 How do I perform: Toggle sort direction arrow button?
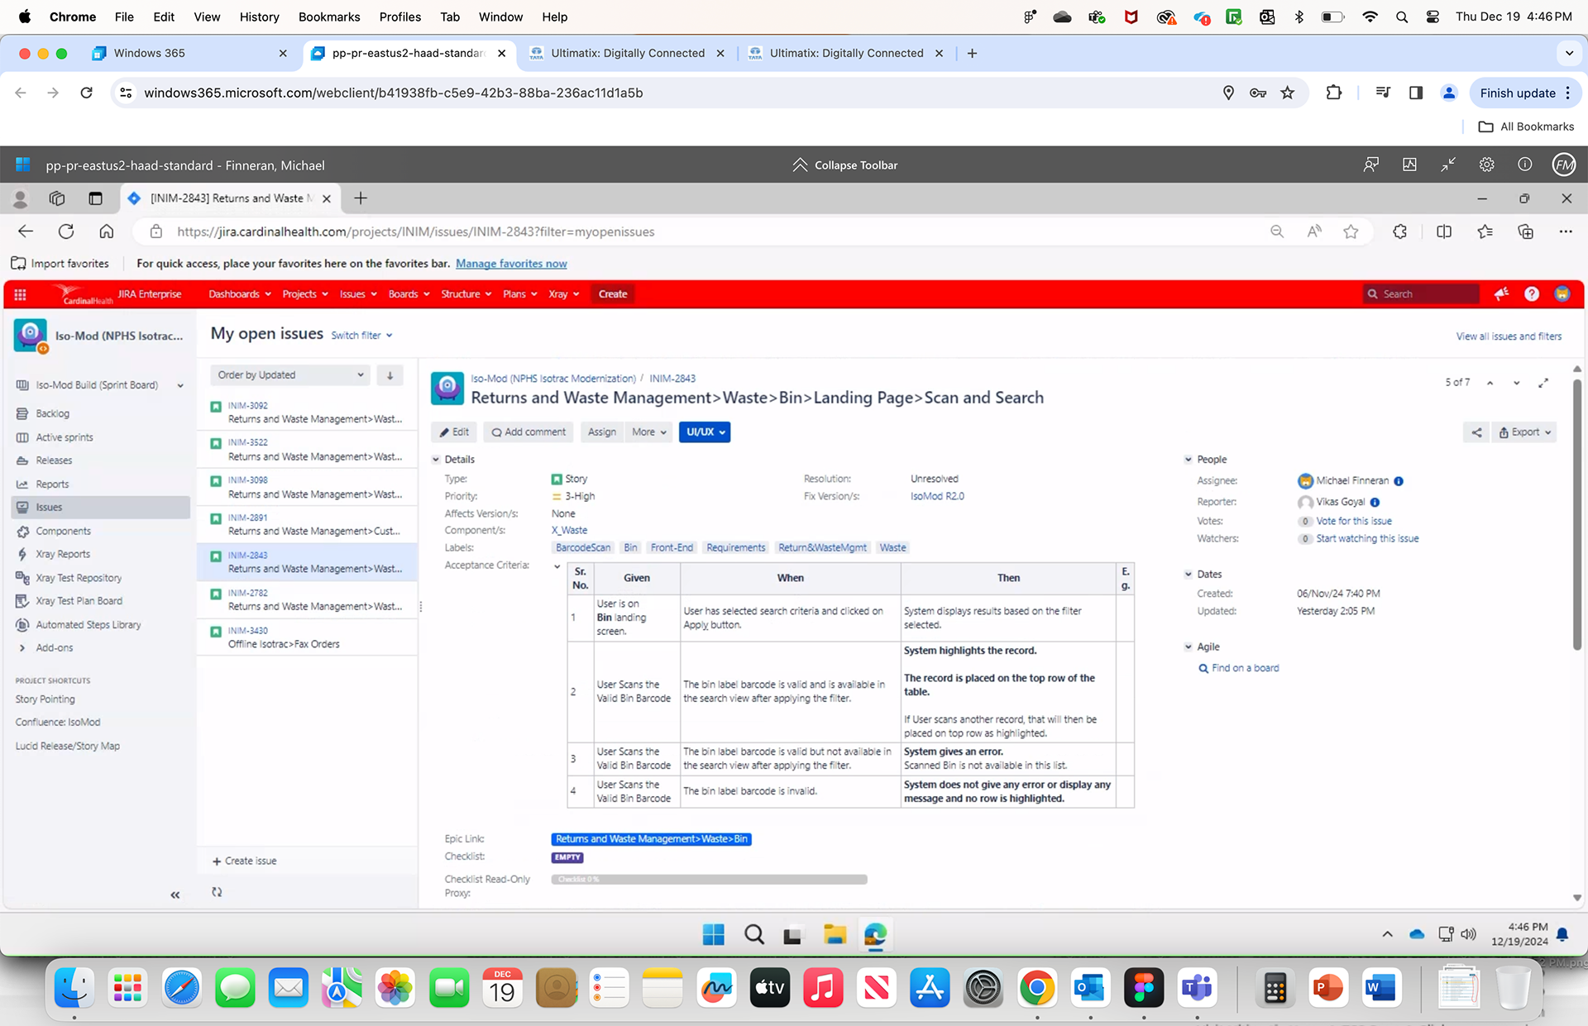(390, 375)
